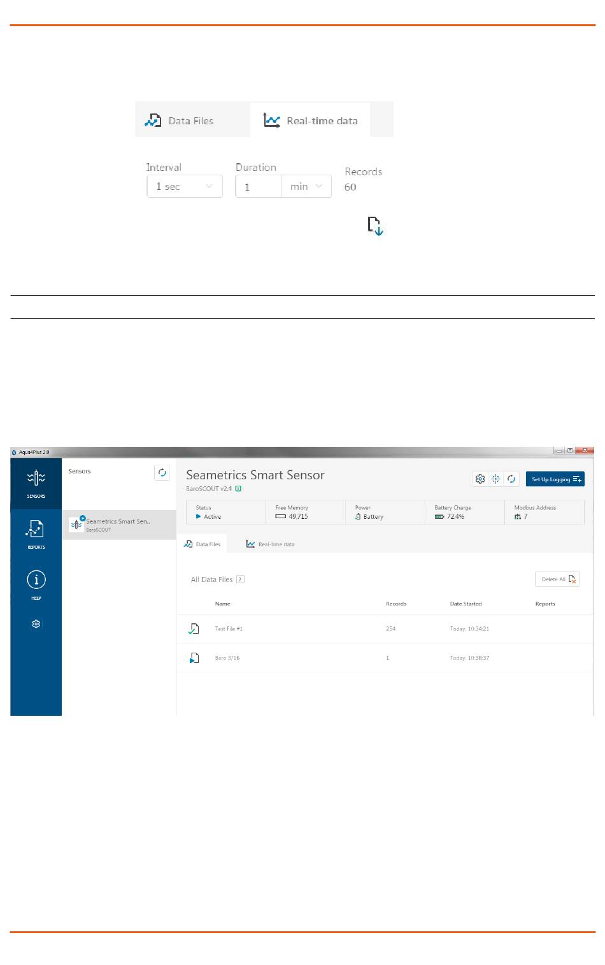Refresh the Sensors list
This screenshot has width=605, height=965.
coord(162,472)
